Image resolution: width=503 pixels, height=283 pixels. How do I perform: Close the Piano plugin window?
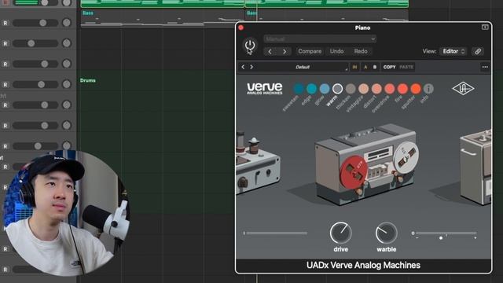(241, 28)
